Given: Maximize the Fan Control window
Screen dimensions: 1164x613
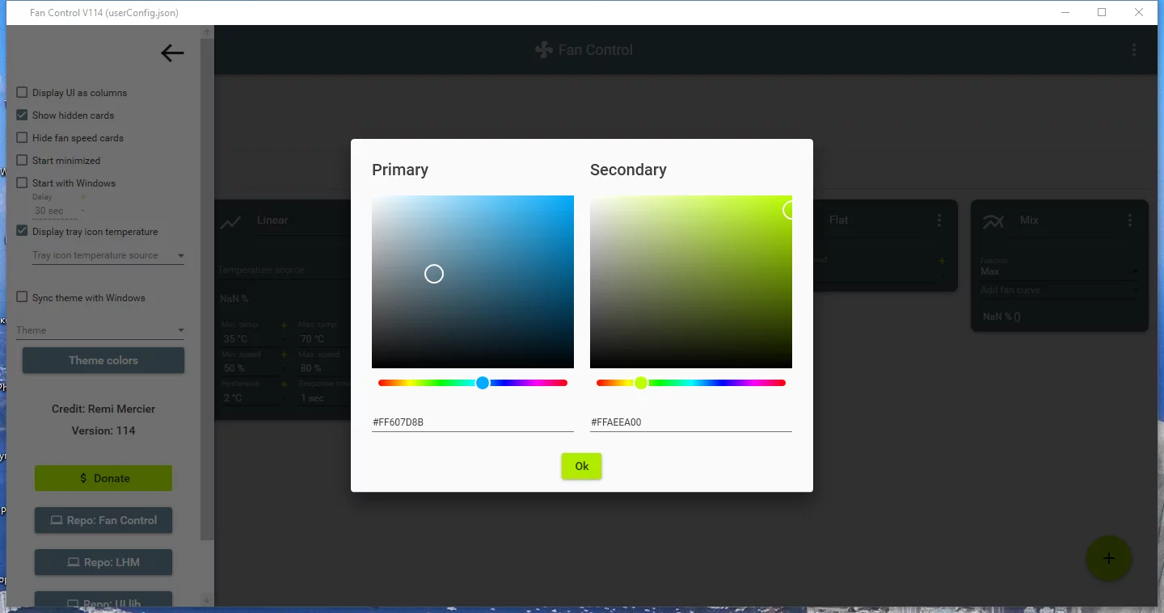Looking at the screenshot, I should tap(1102, 12).
